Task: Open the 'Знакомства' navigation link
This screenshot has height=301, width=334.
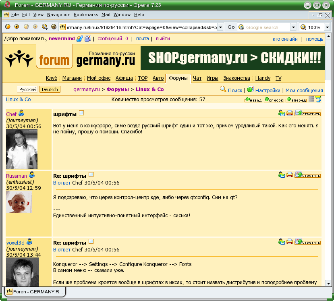Action: point(236,78)
